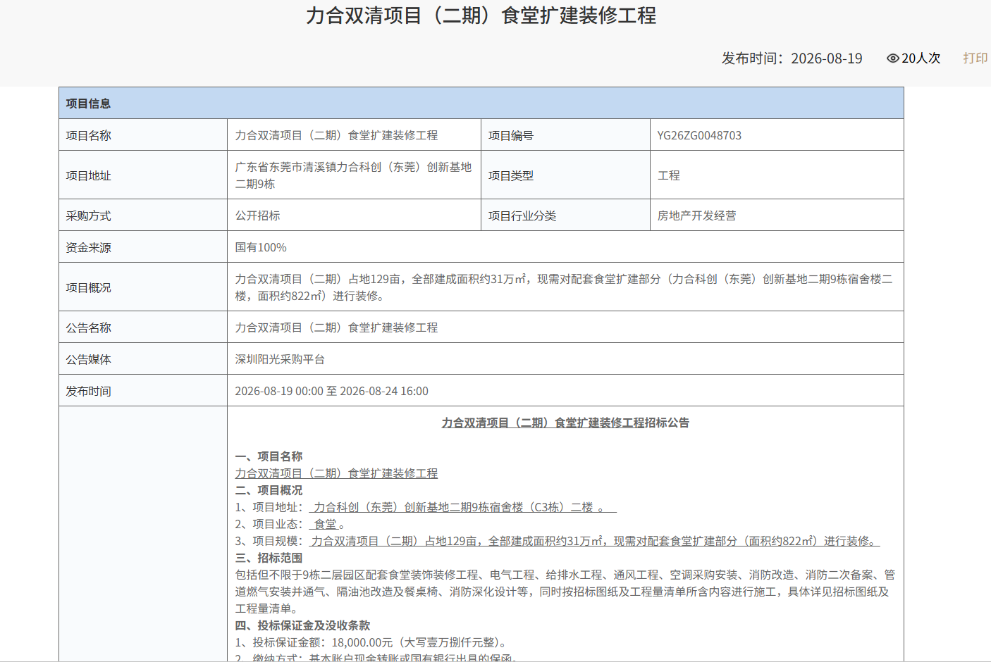Click the address value 广东省东莞市清溪镇力合科创
The width and height of the screenshot is (991, 662).
pyautogui.click(x=353, y=175)
